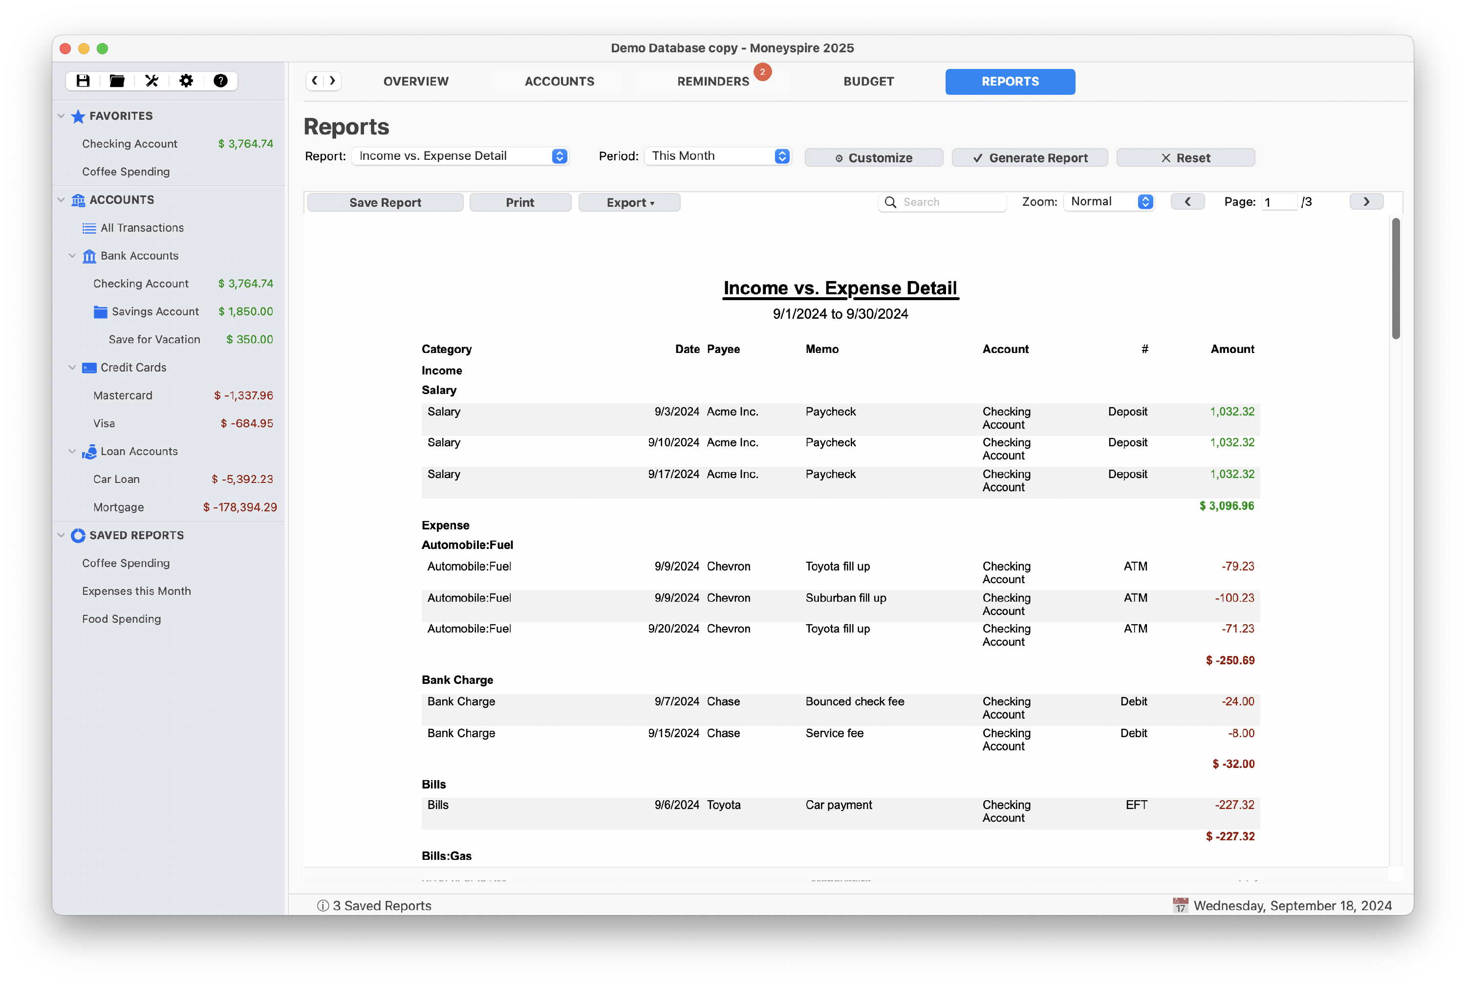Click Generate Report button
This screenshot has width=1466, height=984.
[1030, 158]
